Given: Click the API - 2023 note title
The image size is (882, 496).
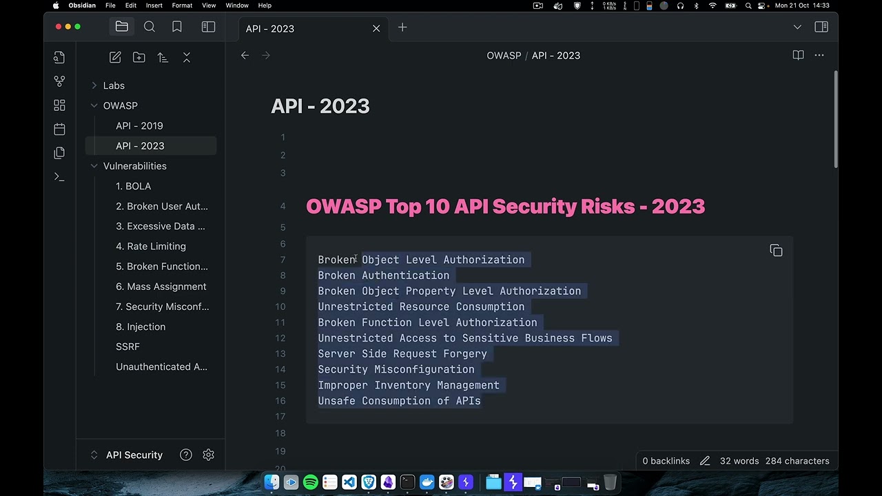Looking at the screenshot, I should tap(320, 105).
